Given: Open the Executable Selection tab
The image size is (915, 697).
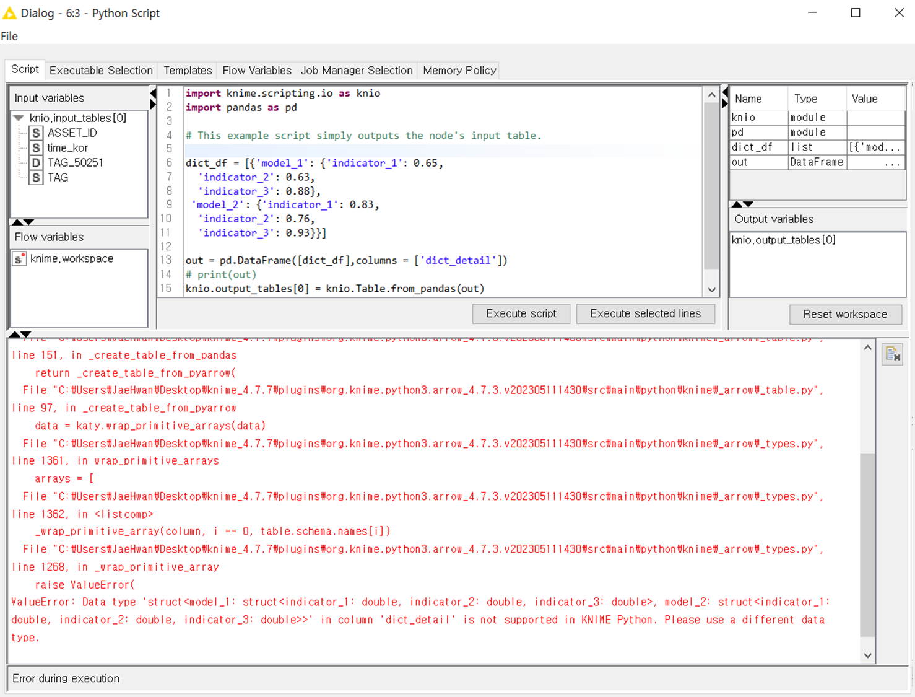Looking at the screenshot, I should [101, 71].
